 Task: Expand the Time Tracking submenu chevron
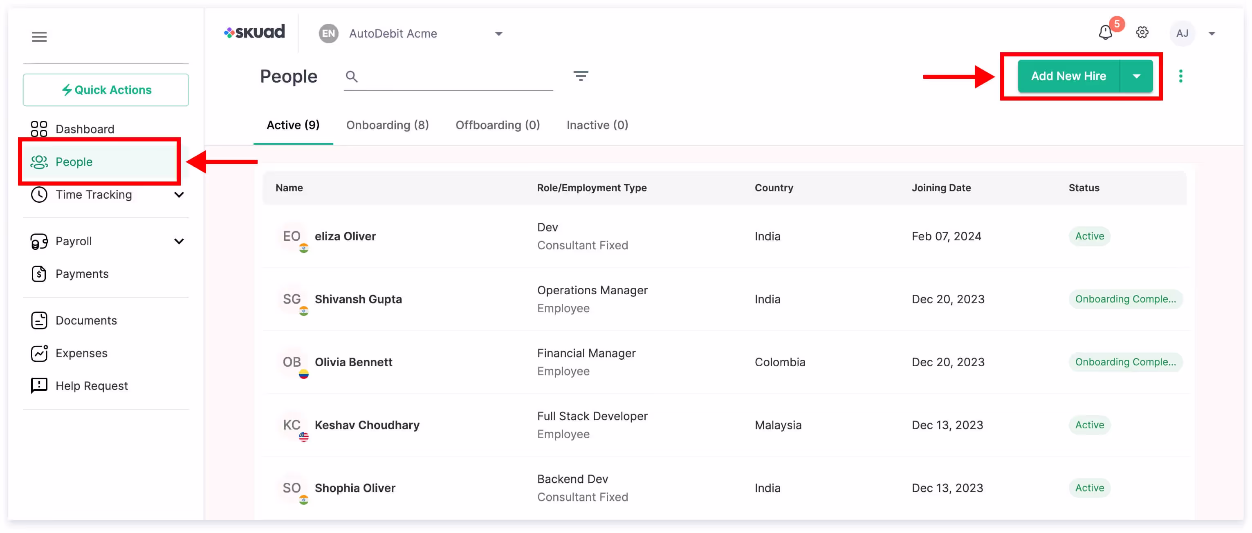pos(179,195)
